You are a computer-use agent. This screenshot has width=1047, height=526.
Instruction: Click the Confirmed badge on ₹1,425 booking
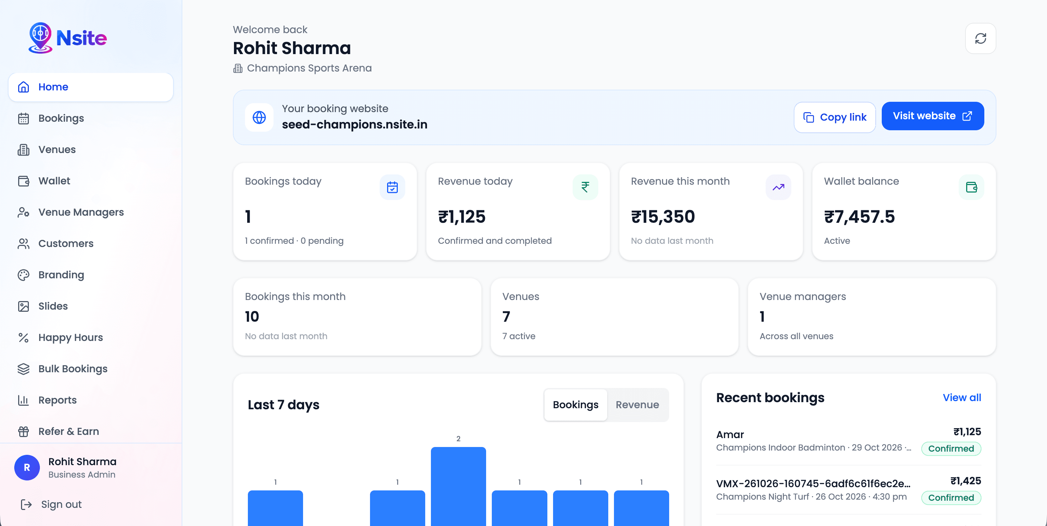(951, 498)
